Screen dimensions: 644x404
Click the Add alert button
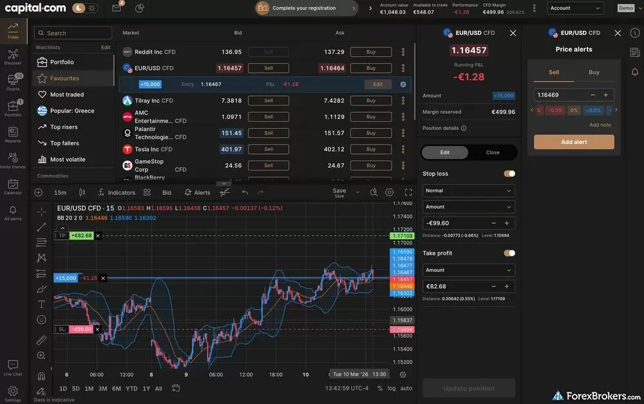coord(574,142)
